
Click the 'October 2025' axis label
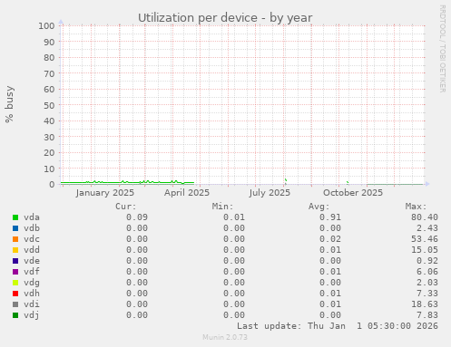point(353,193)
